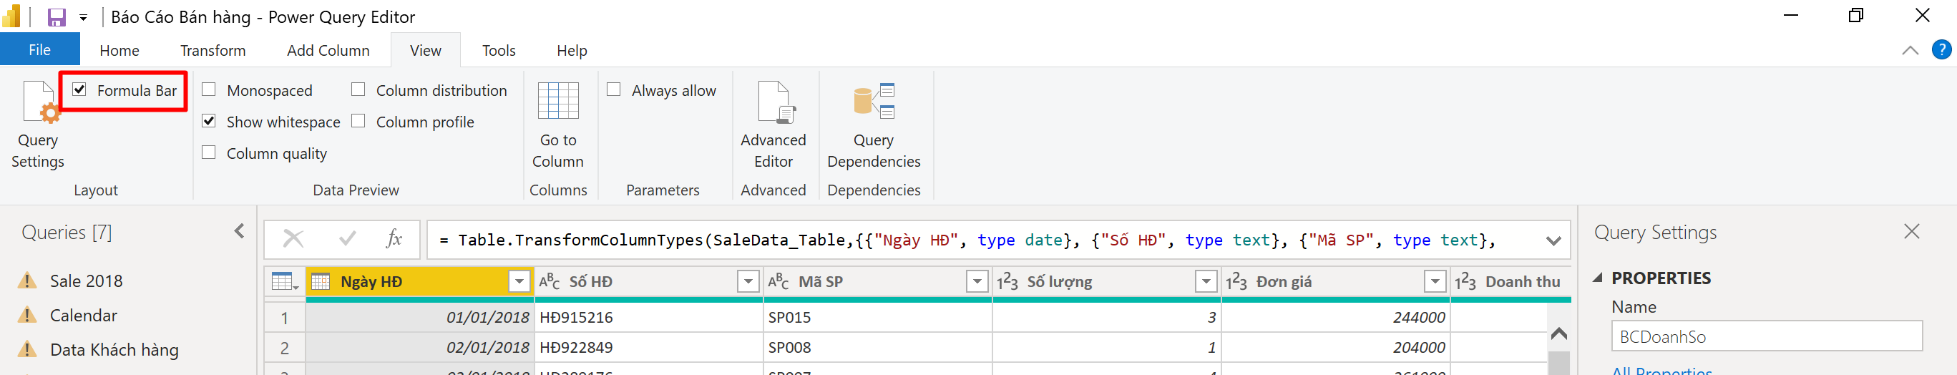1957x375 pixels.
Task: Click the Power BI logo icon
Action: 12,16
